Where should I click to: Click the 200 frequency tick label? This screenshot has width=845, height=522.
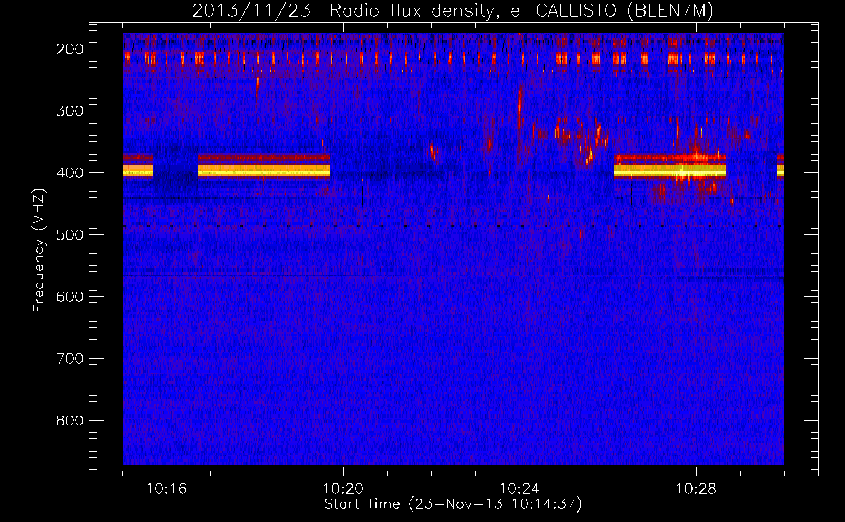[69, 49]
